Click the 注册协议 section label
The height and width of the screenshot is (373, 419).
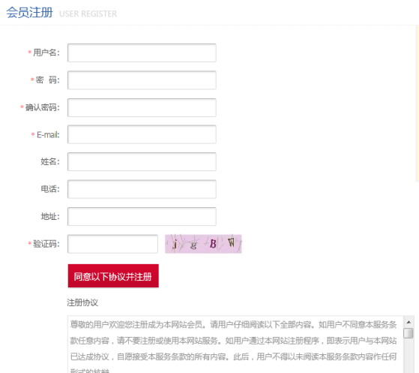point(82,302)
